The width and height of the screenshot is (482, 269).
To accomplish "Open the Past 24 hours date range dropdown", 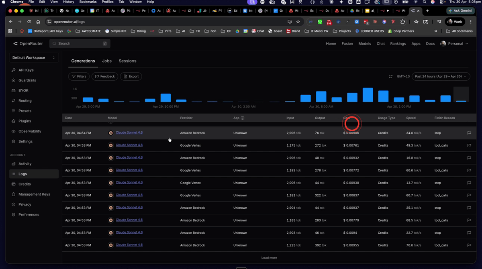I will pyautogui.click(x=441, y=76).
